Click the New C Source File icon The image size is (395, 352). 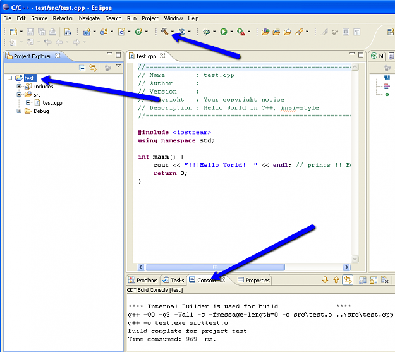(x=121, y=32)
